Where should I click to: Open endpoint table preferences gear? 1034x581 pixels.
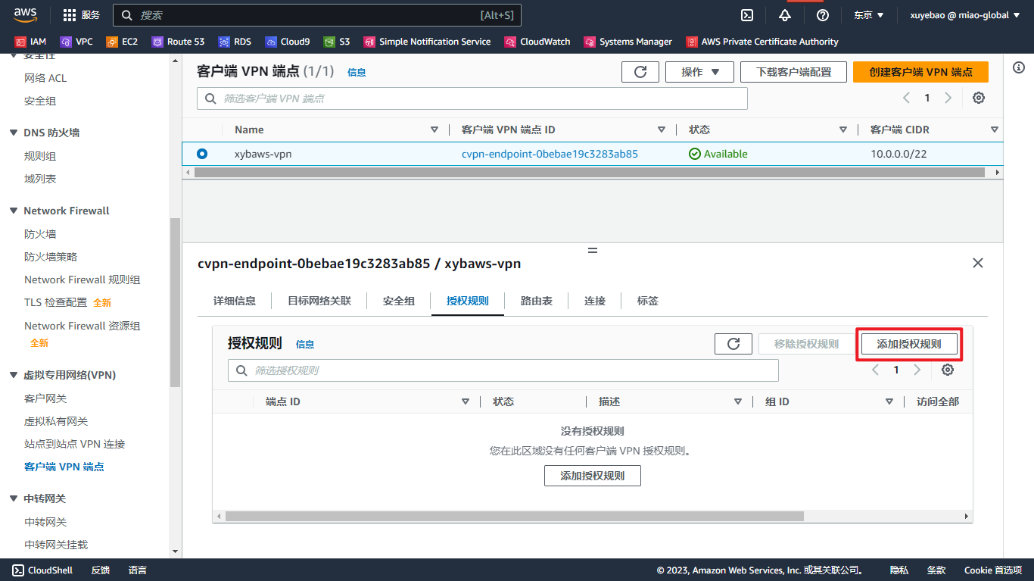(x=979, y=98)
